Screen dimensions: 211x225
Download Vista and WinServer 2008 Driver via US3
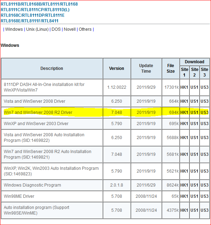pyautogui.click(x=204, y=101)
